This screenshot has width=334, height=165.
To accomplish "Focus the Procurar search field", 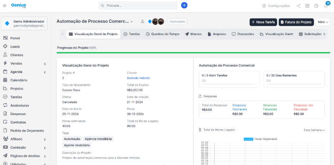I will pos(138,5).
